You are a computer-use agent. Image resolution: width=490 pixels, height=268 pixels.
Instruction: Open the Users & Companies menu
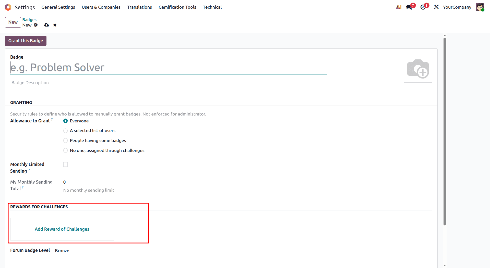coord(101,7)
